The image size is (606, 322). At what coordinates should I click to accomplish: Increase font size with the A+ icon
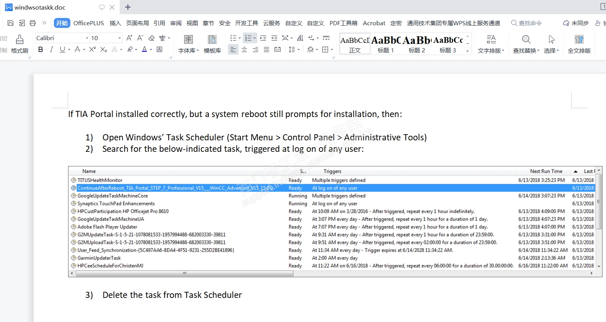click(x=130, y=38)
